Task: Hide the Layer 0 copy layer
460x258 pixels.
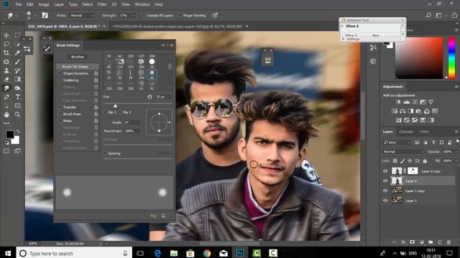Action: tap(385, 171)
